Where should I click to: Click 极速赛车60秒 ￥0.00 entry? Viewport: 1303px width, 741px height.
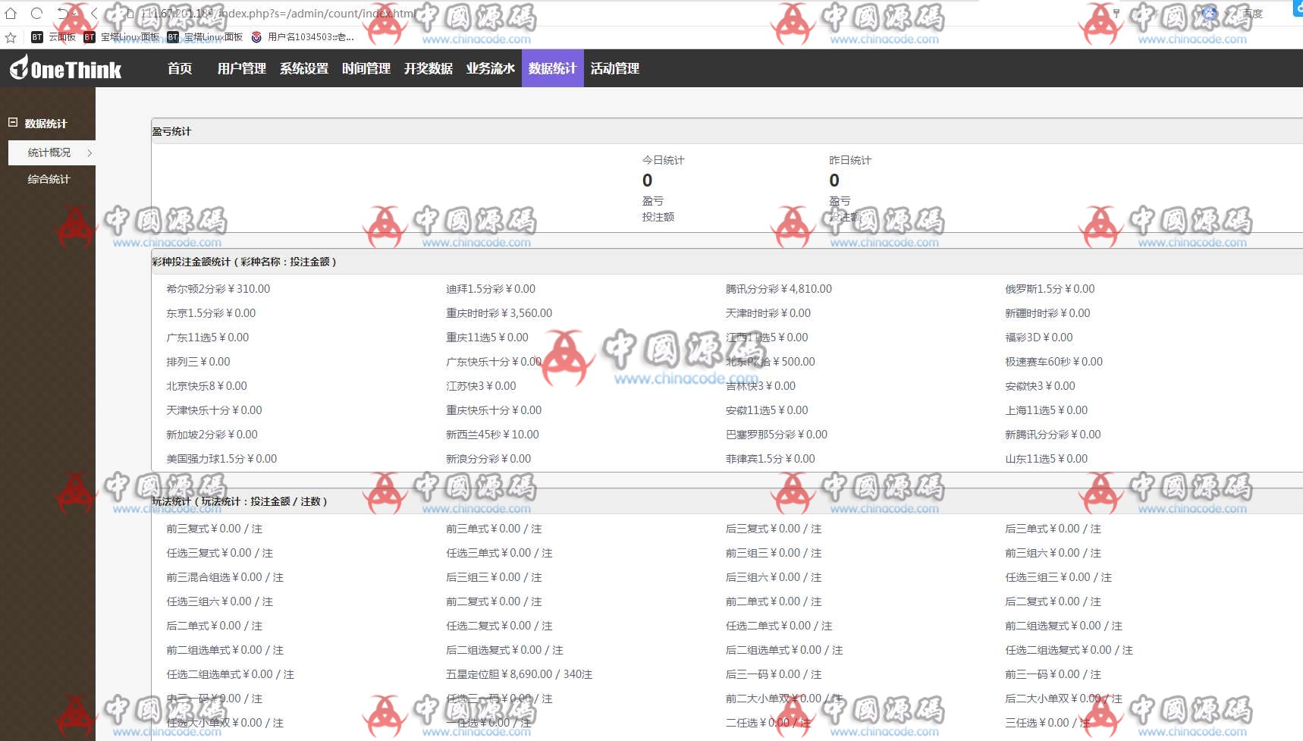click(x=1054, y=362)
